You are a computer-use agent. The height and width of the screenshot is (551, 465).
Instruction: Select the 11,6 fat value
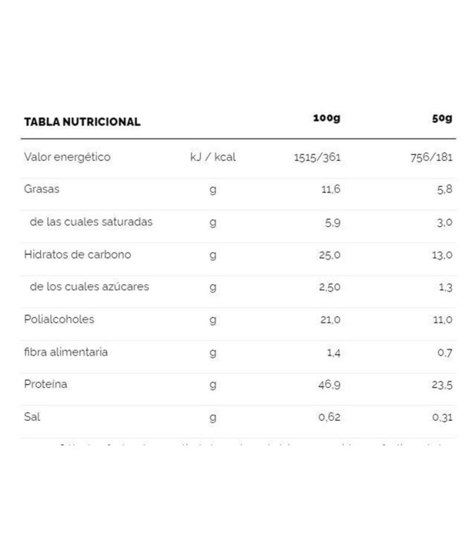329,190
